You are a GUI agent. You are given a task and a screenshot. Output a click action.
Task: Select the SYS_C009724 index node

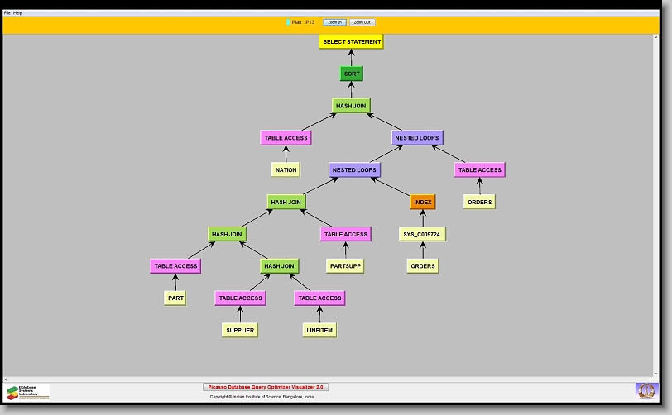click(422, 234)
